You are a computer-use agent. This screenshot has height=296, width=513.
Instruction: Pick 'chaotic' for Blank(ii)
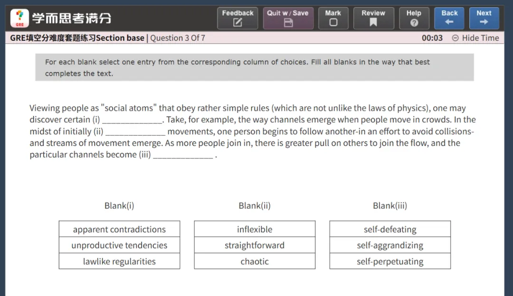pos(255,261)
